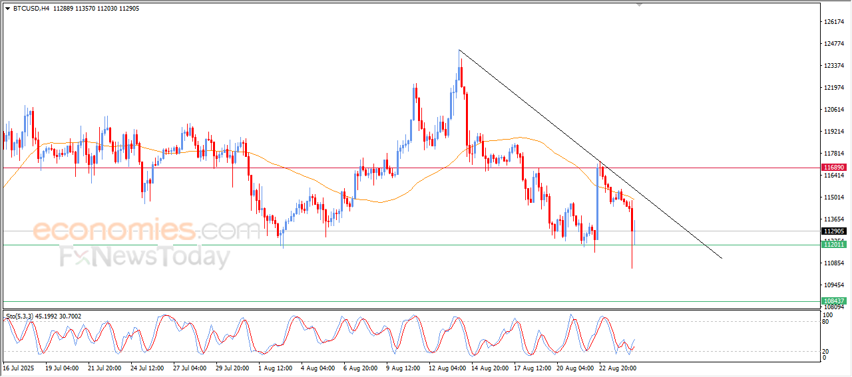852x377 pixels.
Task: Click the 124774 price axis label
Action: [x=834, y=44]
